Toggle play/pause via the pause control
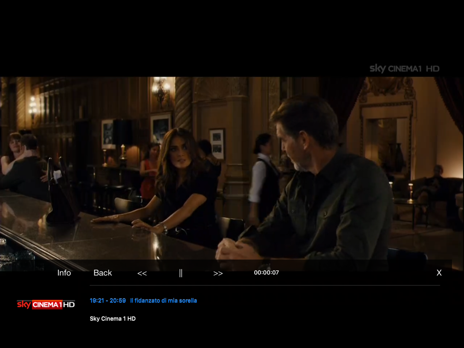 point(180,273)
